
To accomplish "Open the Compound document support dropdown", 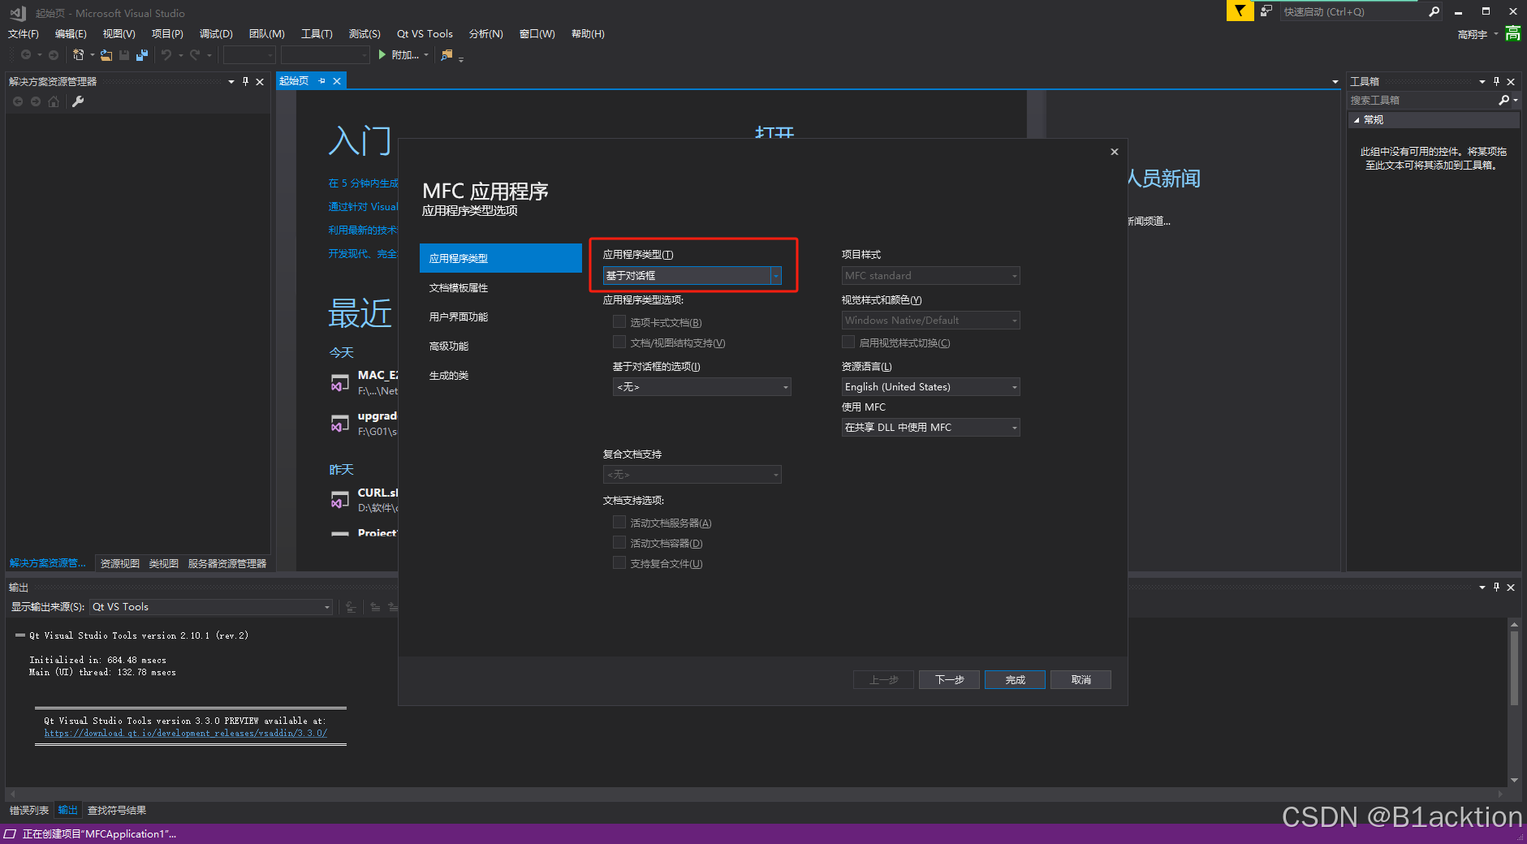I will [692, 475].
